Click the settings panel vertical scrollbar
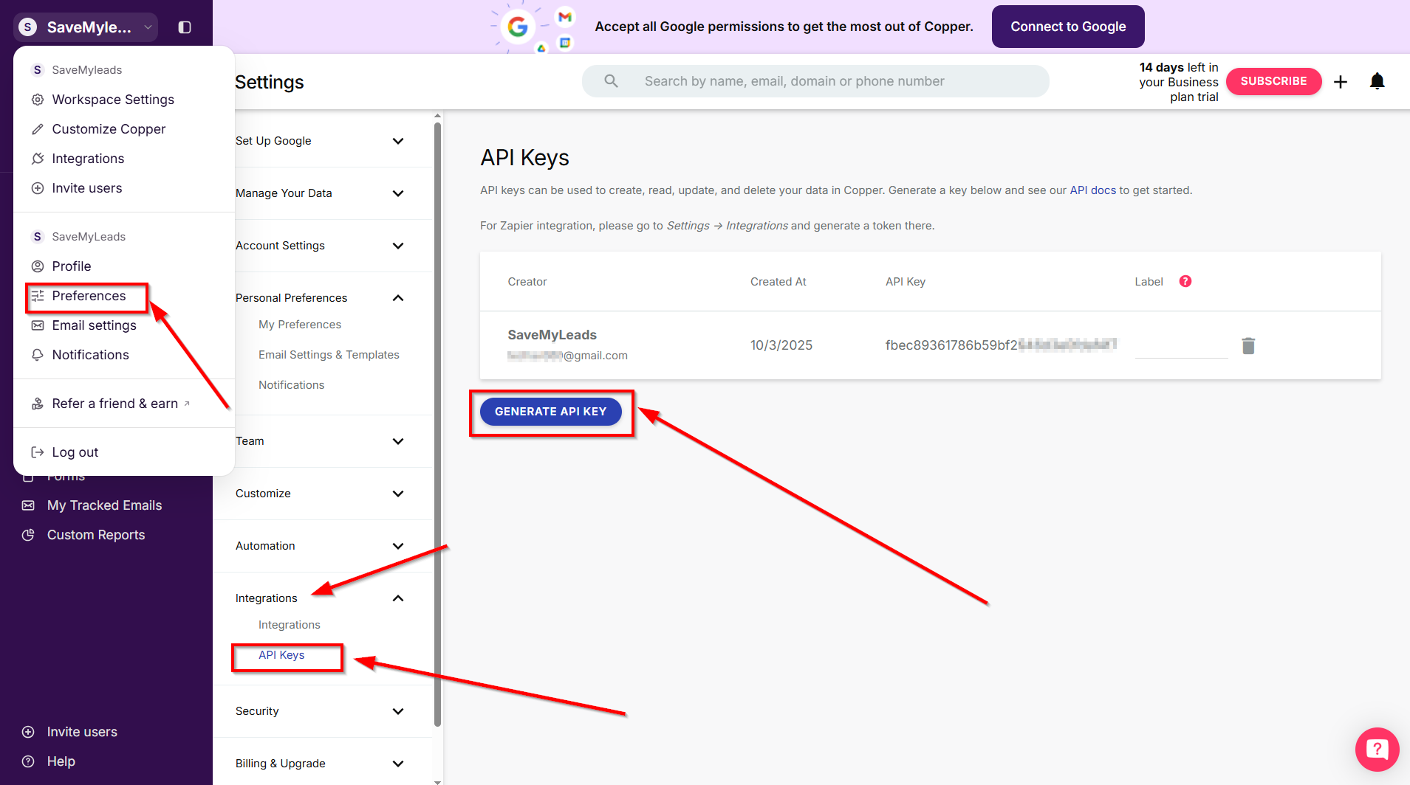This screenshot has width=1410, height=785. pyautogui.click(x=437, y=421)
